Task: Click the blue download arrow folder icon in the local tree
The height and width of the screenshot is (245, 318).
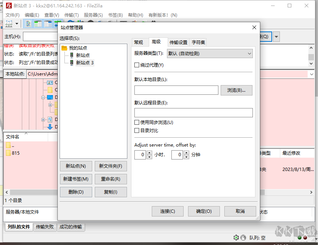Action: [x=50, y=127]
